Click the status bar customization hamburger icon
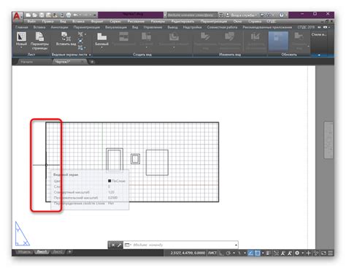This screenshot has width=346, height=268. [x=331, y=253]
